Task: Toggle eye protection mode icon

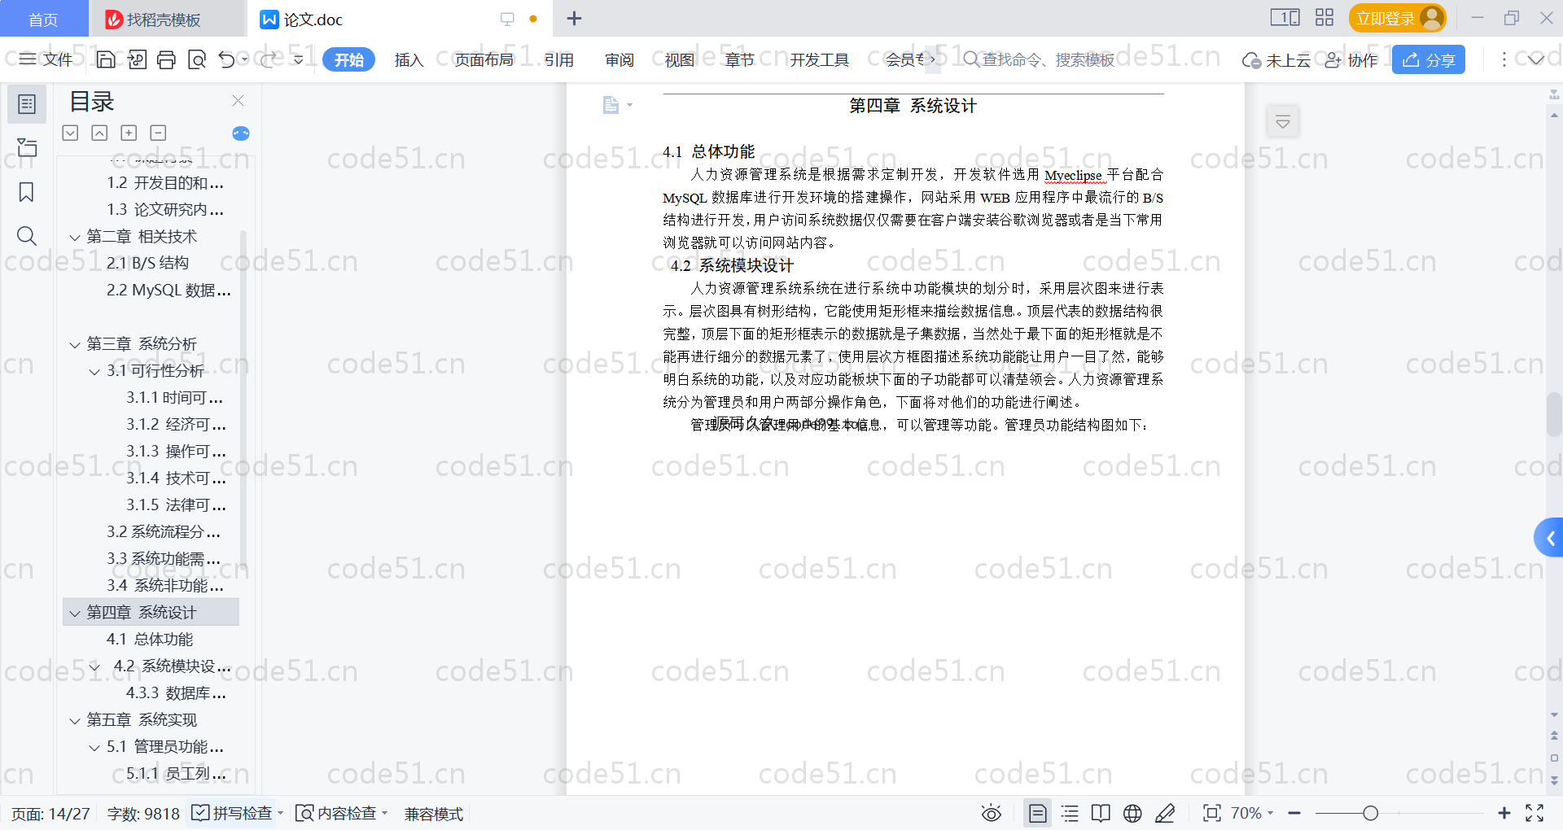Action: tap(991, 813)
